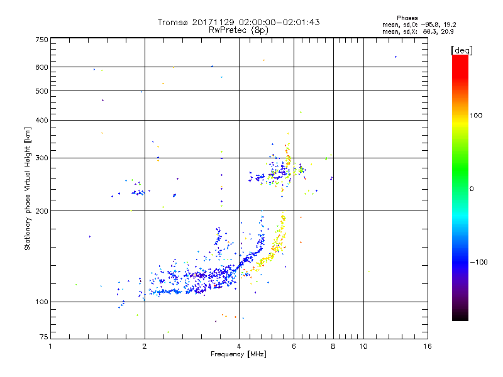Click the lone yellow point just past 10 MHz
Screen dimensions: 503x377
pos(369,271)
